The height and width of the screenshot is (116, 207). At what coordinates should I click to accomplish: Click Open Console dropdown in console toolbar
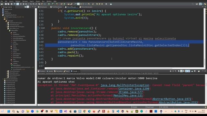click(x=199, y=71)
